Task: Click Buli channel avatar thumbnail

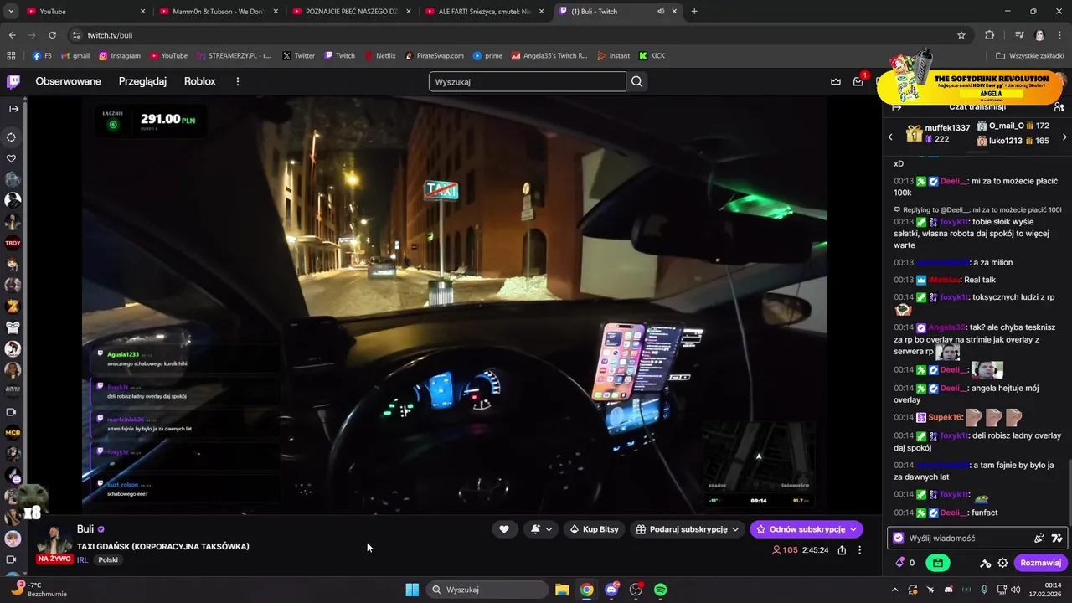Action: pyautogui.click(x=54, y=541)
